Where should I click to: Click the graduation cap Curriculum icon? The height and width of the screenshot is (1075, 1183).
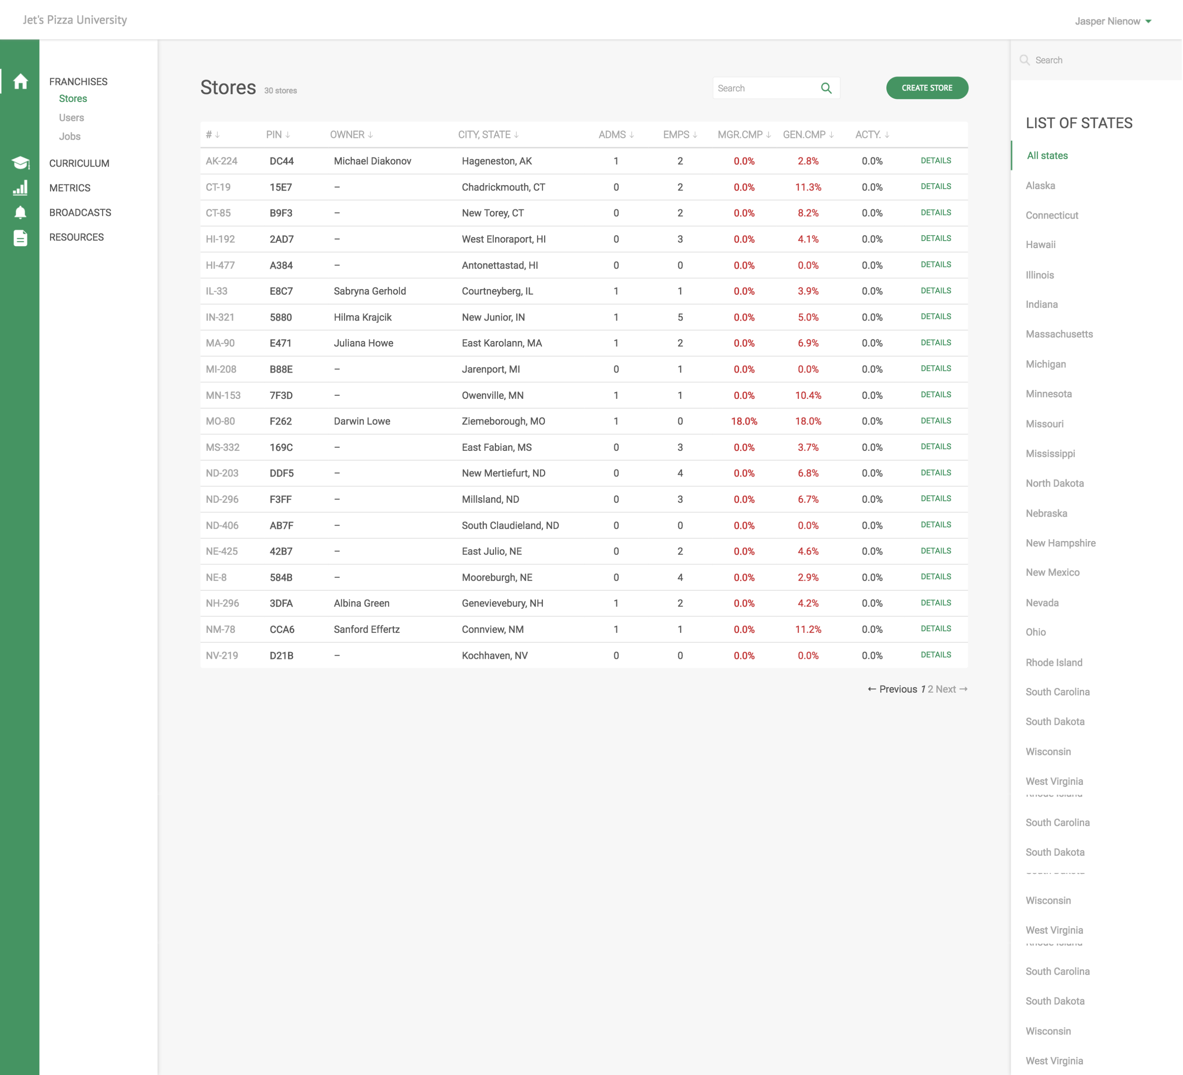(x=20, y=163)
